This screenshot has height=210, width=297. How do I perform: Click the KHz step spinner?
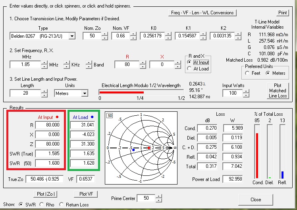[x=66, y=65]
